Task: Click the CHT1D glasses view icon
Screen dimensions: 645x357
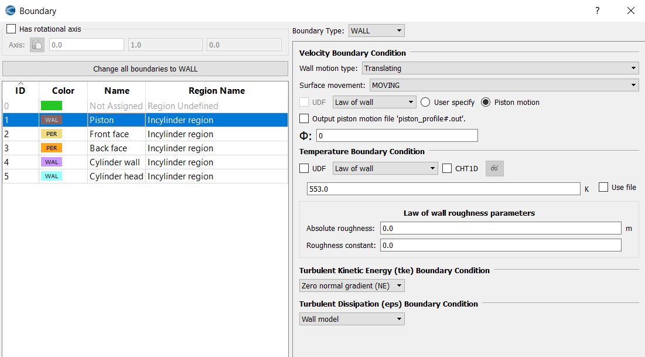Action: 494,168
